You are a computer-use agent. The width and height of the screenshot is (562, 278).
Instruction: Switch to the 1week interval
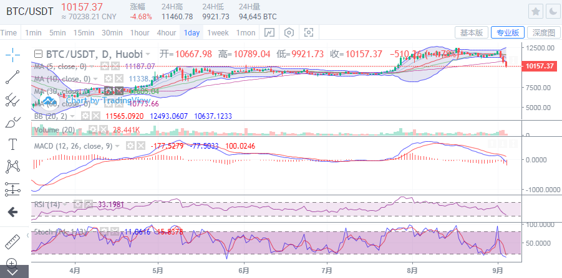click(x=218, y=33)
